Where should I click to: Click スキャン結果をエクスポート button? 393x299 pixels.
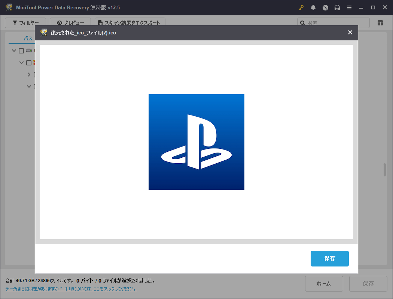(130, 23)
